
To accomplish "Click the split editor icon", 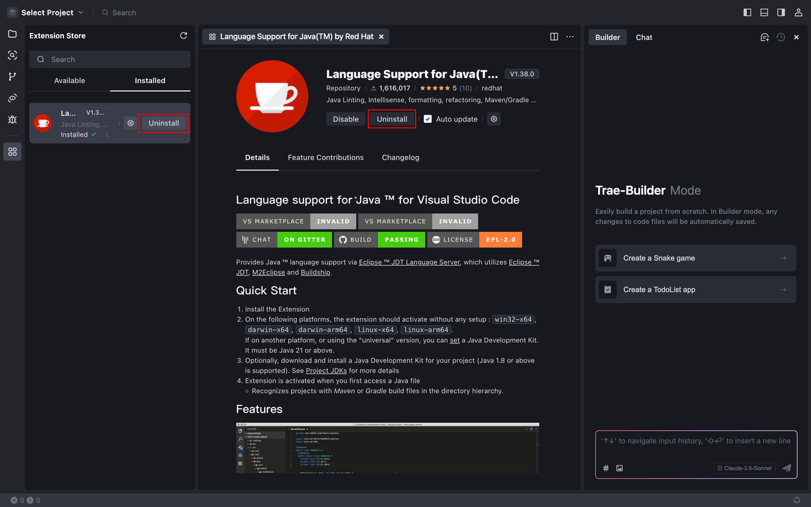I will (x=554, y=37).
